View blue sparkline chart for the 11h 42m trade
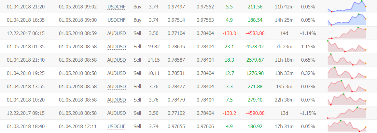This screenshot has height=133, width=377. tap(347, 7)
